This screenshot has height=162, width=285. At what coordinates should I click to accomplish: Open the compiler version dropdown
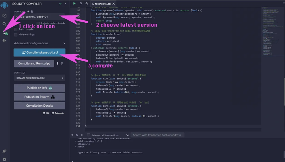(x=39, y=17)
